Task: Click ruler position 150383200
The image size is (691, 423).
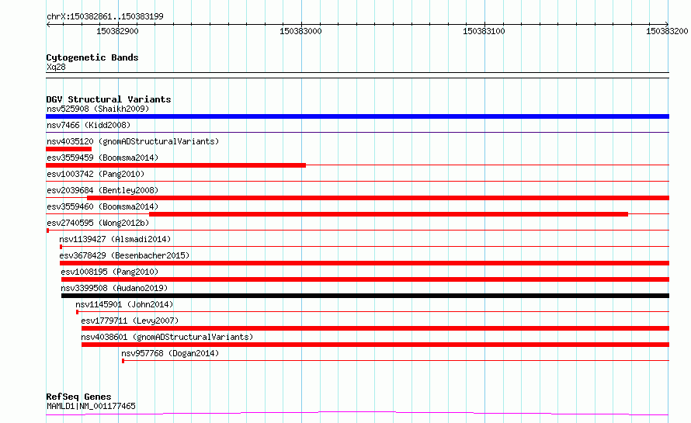Action: click(667, 31)
